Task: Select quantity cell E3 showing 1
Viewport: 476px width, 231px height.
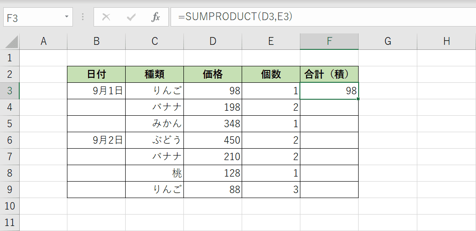Action: (271, 91)
